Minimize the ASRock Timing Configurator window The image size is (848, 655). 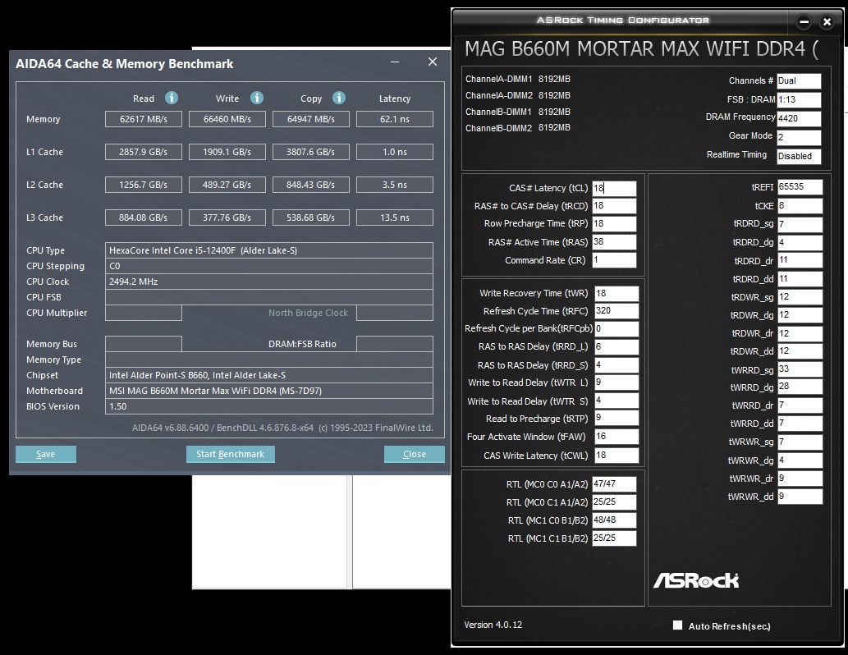tap(804, 22)
